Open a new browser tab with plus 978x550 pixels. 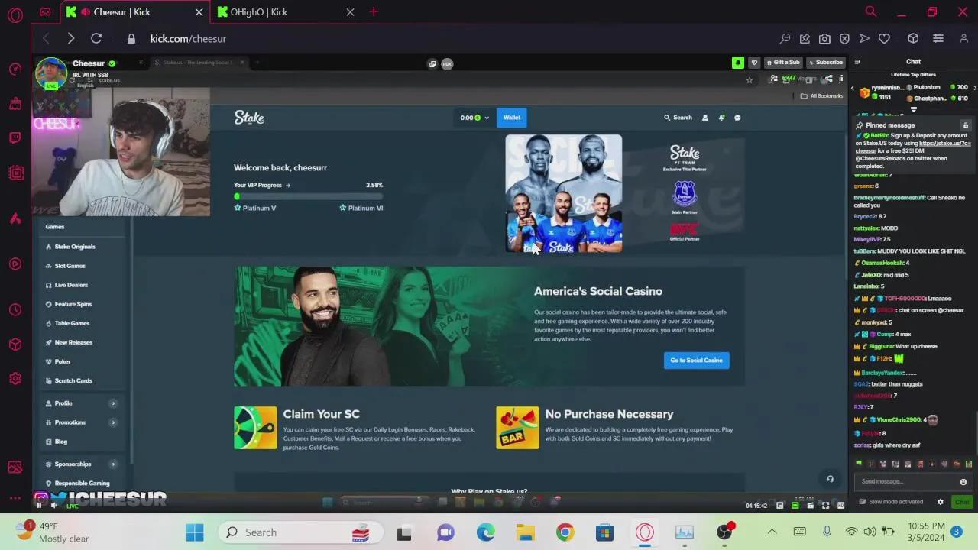point(374,11)
